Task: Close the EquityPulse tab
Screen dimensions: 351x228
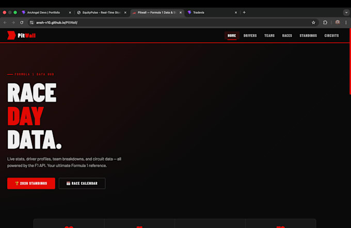Action: point(125,12)
